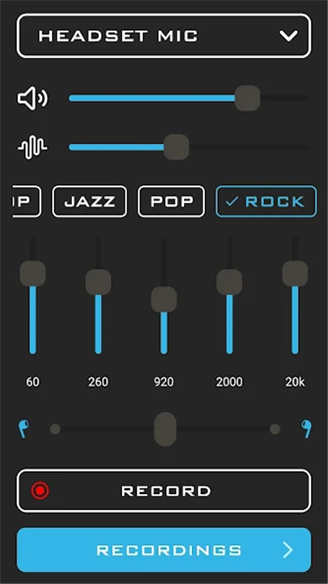The width and height of the screenshot is (328, 584).
Task: Toggle the Rock equalizer preset
Action: (x=266, y=201)
